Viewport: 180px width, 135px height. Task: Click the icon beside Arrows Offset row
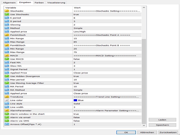7,124
